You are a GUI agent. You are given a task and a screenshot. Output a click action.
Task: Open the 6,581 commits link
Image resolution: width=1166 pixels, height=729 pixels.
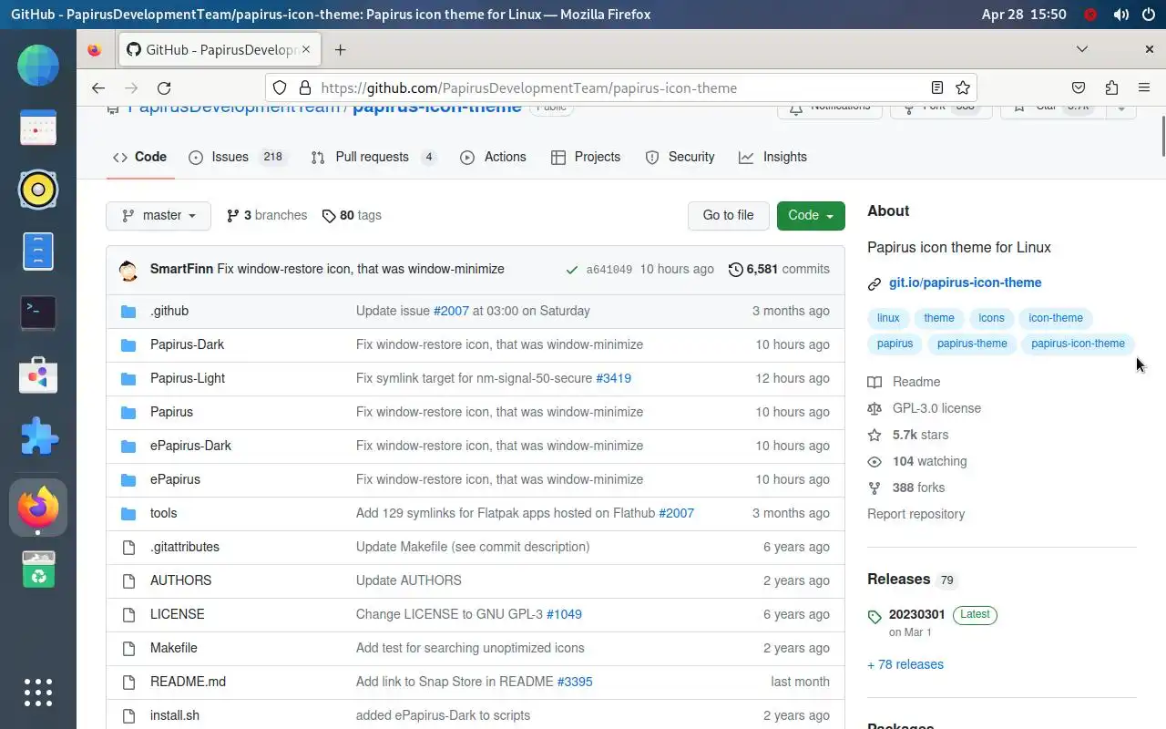tap(780, 270)
